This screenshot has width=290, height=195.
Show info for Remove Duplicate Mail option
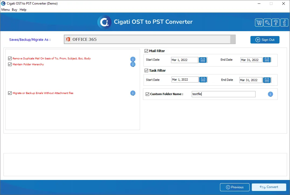[133, 59]
